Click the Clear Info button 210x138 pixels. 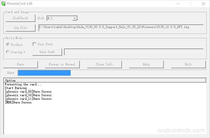[x=104, y=65]
